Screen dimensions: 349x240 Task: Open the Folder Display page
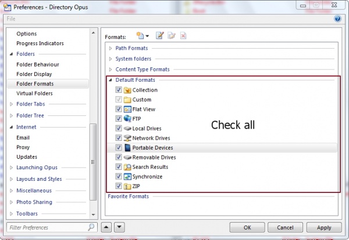(x=34, y=74)
